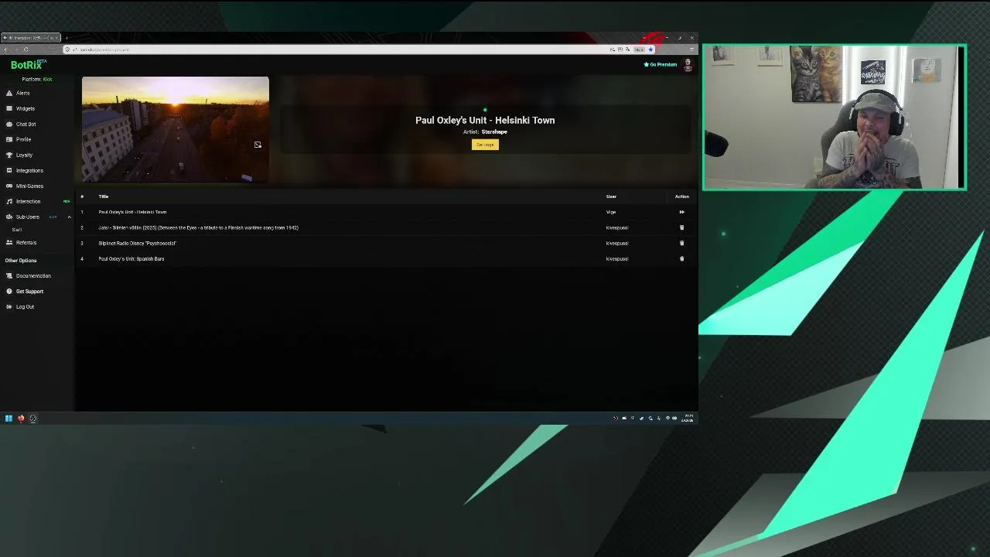Select the Slipknot Radio Disney "Psychosocial" row
Viewport: 990px width, 557px height.
point(386,243)
